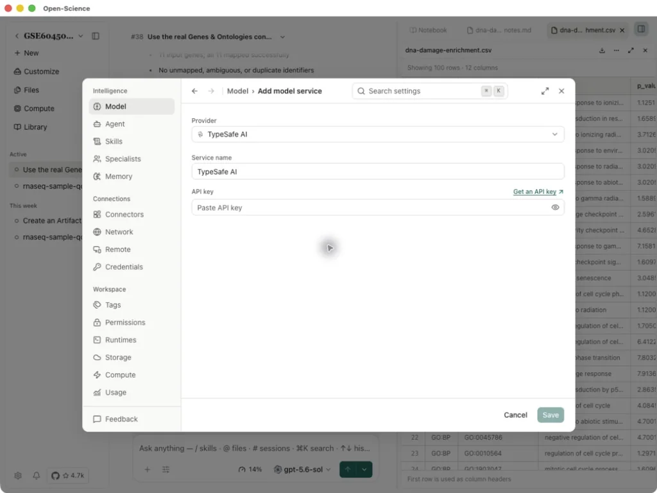Open app settings gear icon
657x493 pixels.
17,476
